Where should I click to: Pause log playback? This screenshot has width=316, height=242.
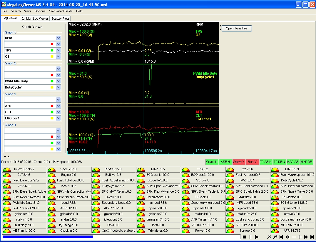[x=250, y=237]
